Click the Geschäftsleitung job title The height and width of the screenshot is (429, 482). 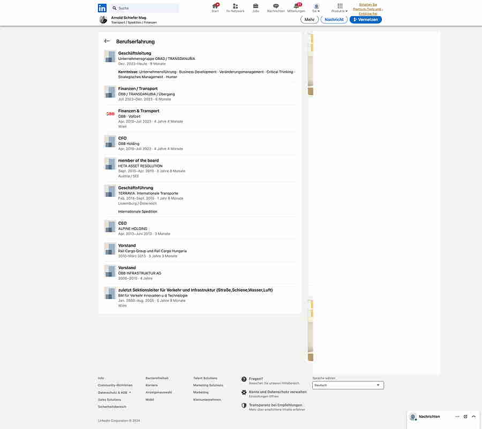click(134, 53)
